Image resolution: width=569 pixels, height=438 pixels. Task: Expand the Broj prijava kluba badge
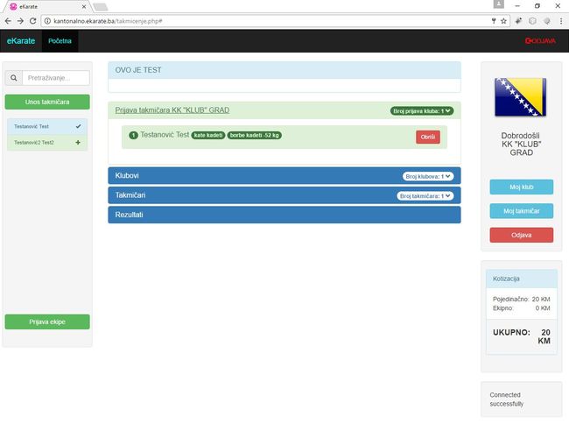point(422,111)
